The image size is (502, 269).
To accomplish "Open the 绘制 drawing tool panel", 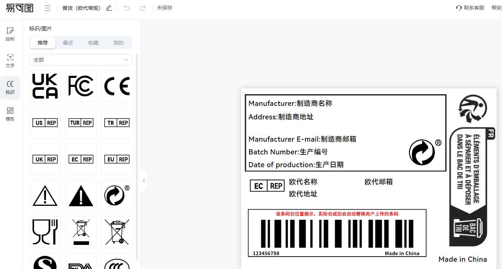I will (x=10, y=34).
